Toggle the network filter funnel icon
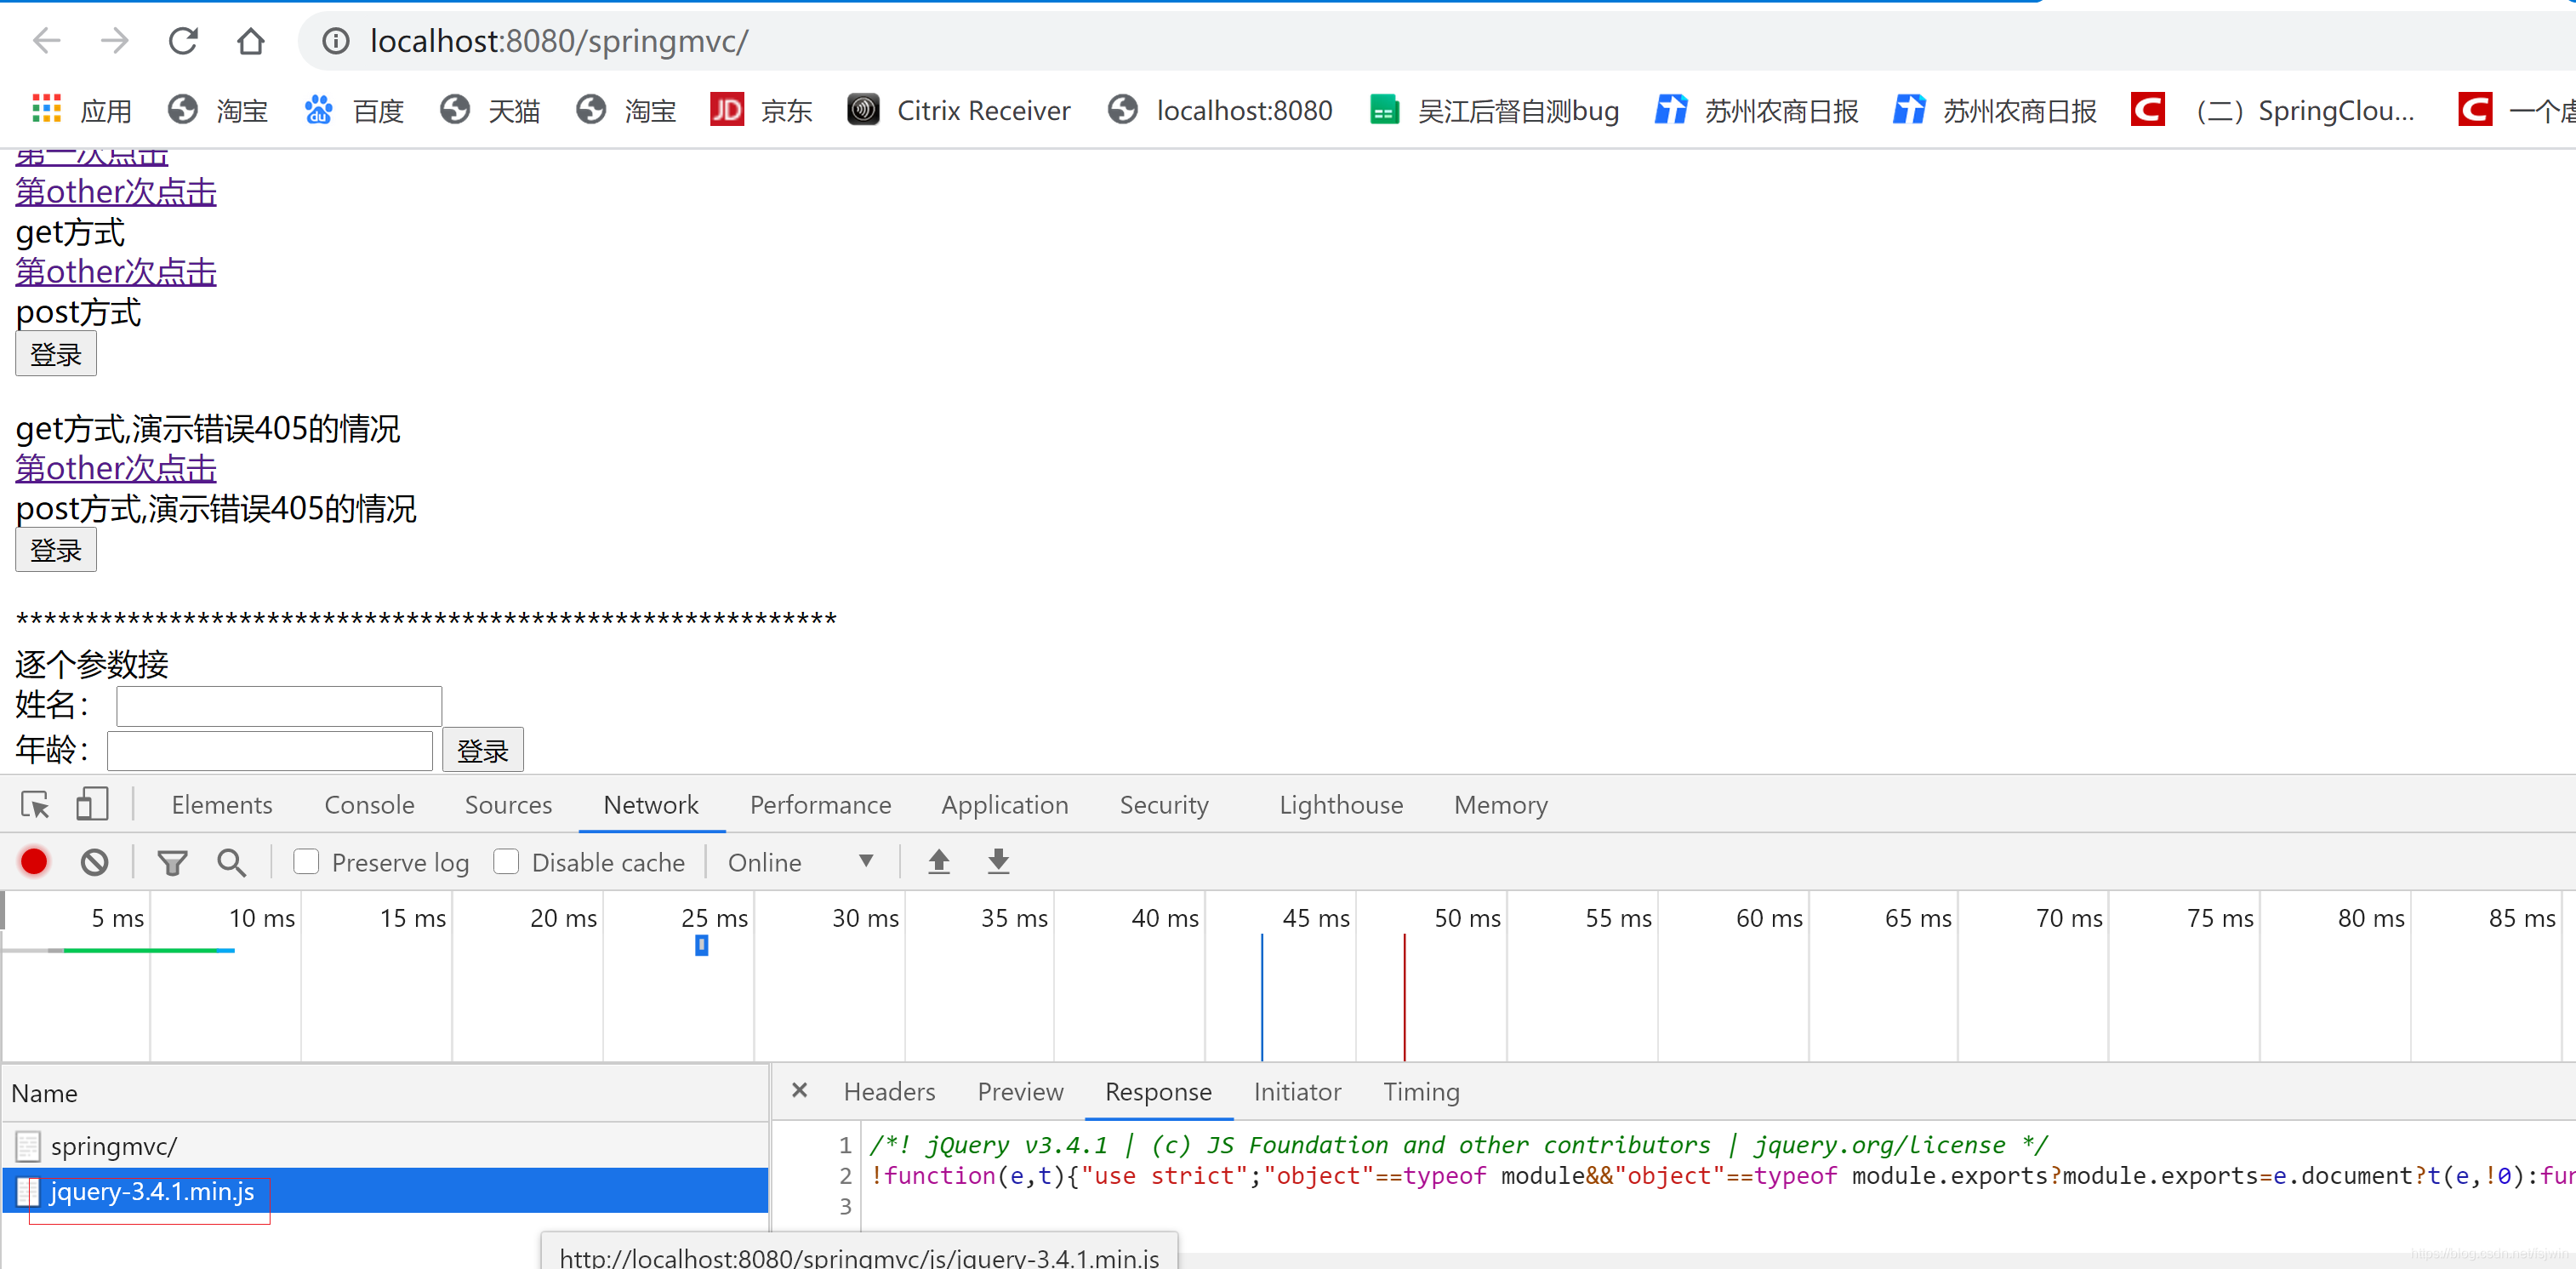2576x1269 pixels. 172,861
